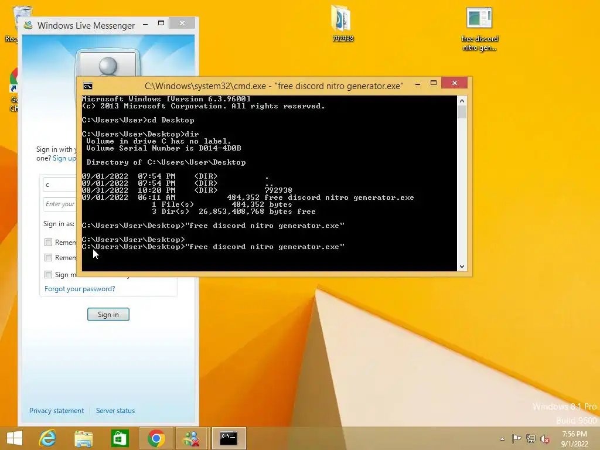The height and width of the screenshot is (450, 600).
Task: Focus the Messenger email input field
Action: (x=60, y=185)
